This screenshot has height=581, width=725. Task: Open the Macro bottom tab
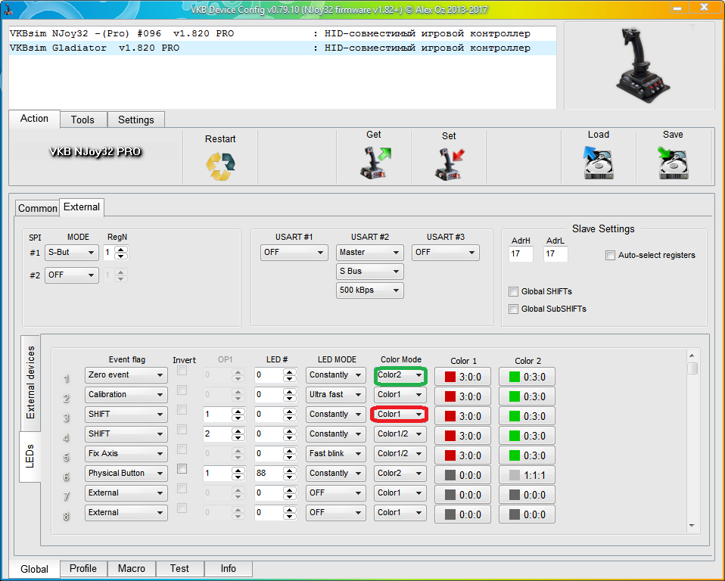[x=132, y=569]
